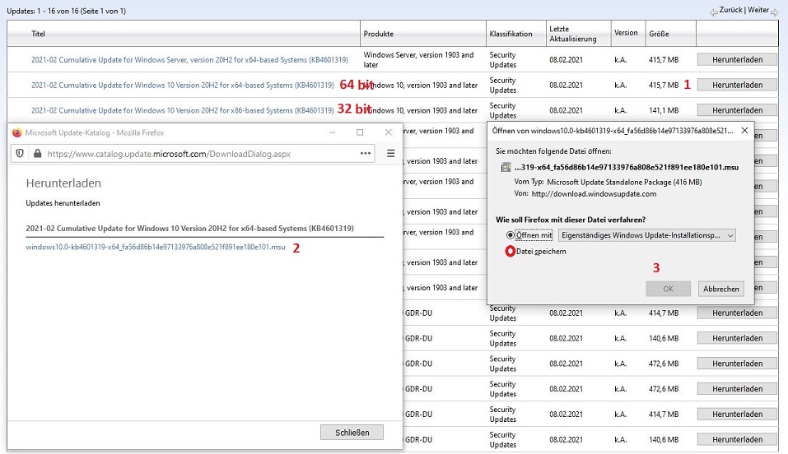
Task: Click the padlock site security icon
Action: click(x=37, y=153)
